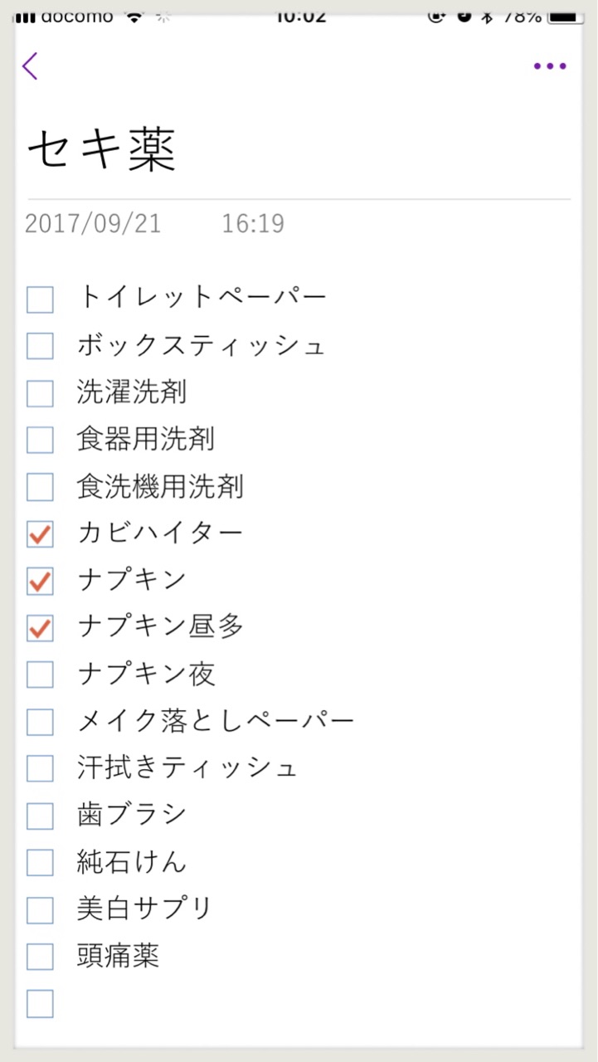
Task: Uncheck the ナプキン昼多 checkbox
Action: pyautogui.click(x=40, y=628)
